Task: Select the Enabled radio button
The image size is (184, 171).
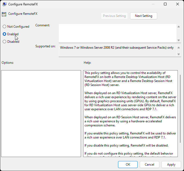Action: (4, 34)
